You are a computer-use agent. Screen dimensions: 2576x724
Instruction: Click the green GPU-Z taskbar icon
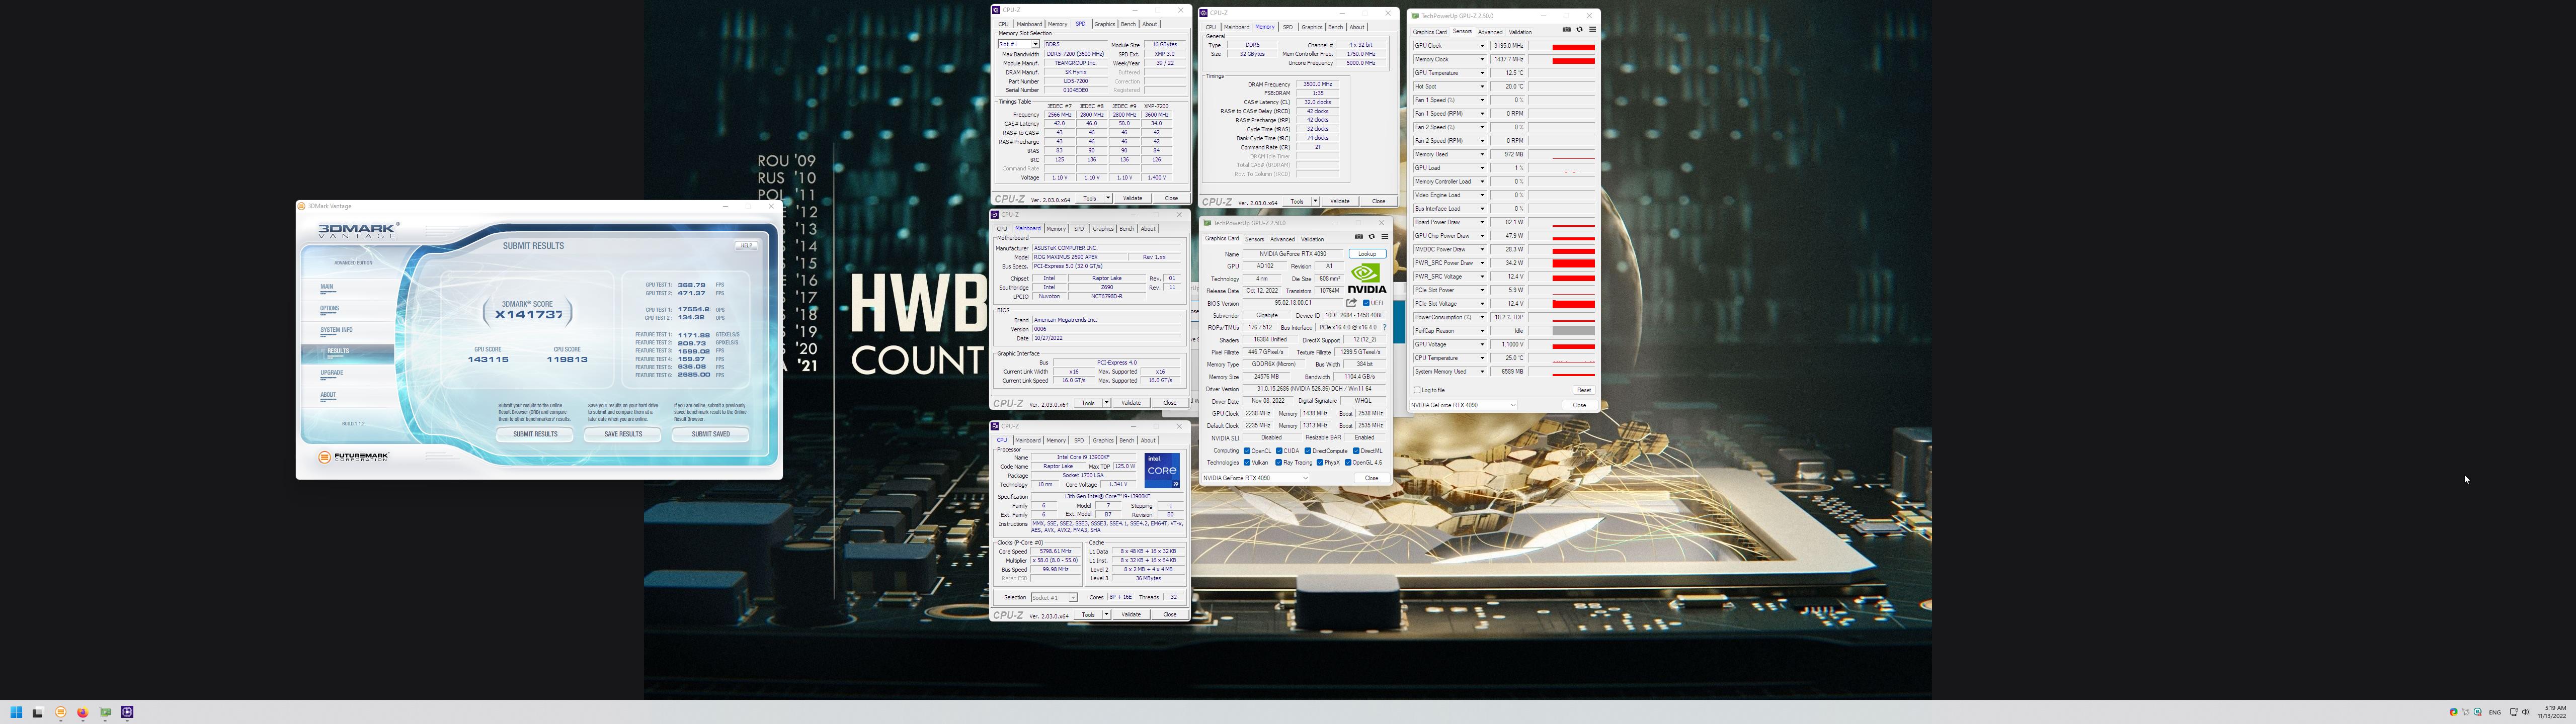[x=105, y=713]
